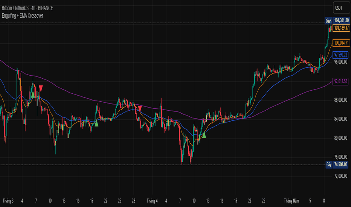Click the 76,000.00 price axis tick
351x207 pixels.
click(340, 157)
